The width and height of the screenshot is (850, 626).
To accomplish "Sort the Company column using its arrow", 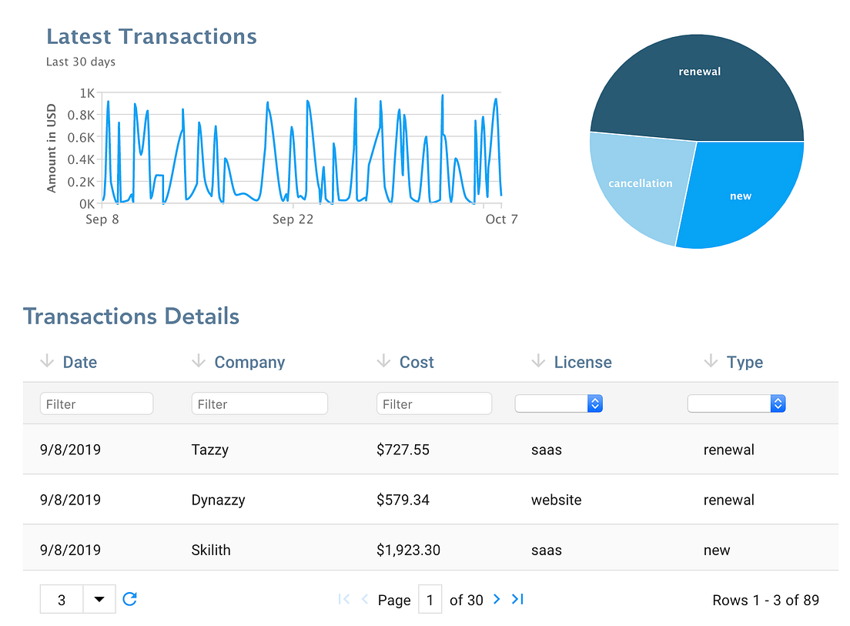I will 199,362.
